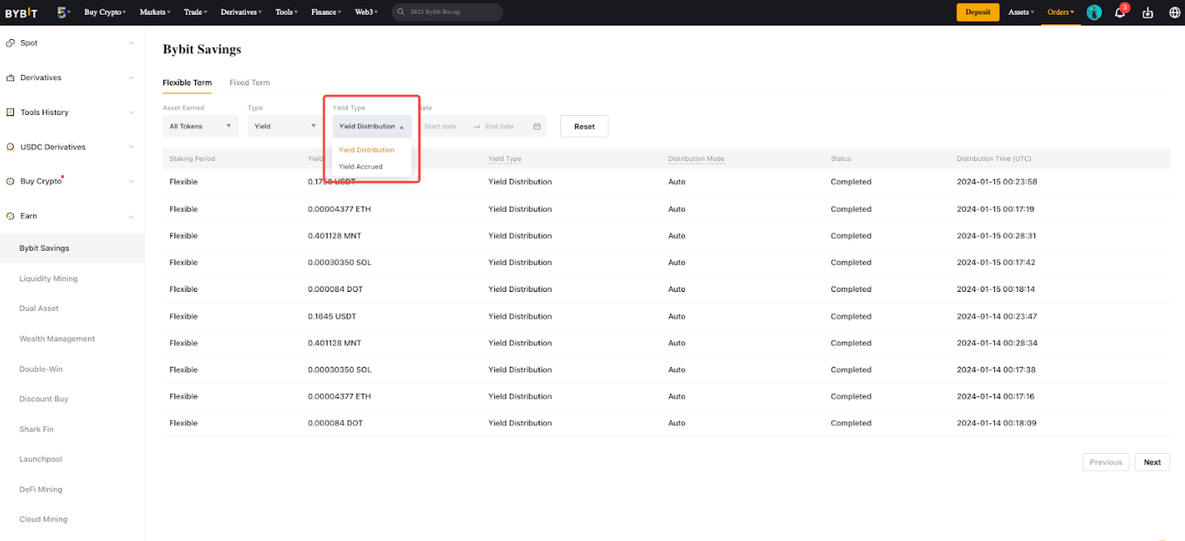This screenshot has width=1185, height=541.
Task: Click the Previous page button
Action: pyautogui.click(x=1106, y=463)
